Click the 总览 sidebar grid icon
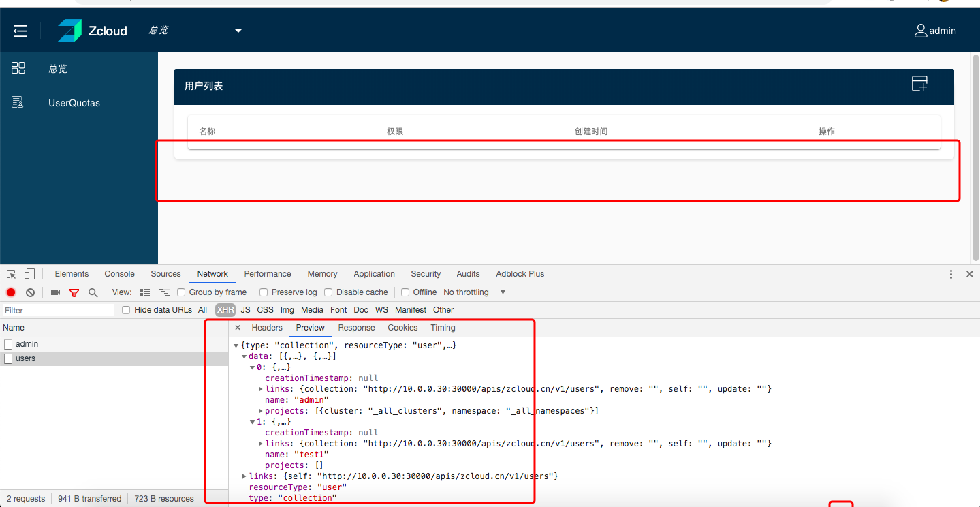The height and width of the screenshot is (507, 980). 18,68
